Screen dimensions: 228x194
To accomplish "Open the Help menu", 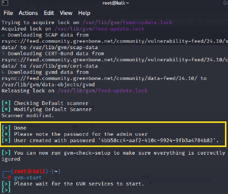I will click(x=84, y=13).
